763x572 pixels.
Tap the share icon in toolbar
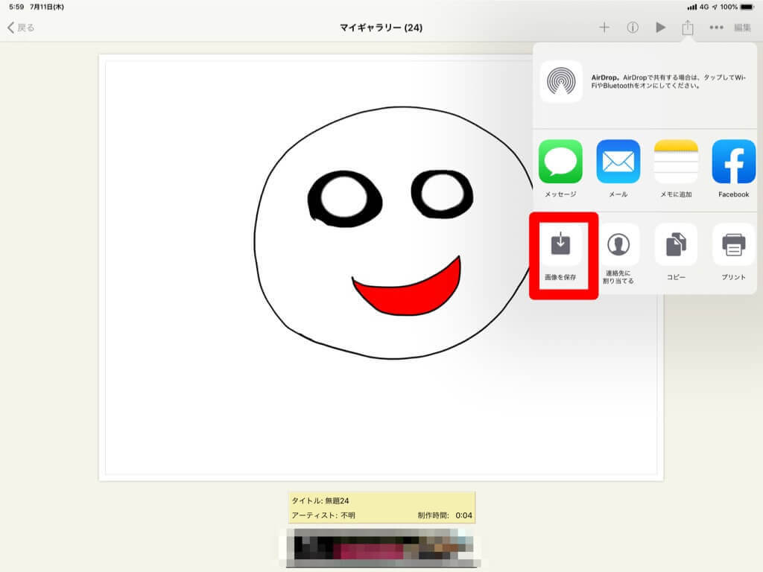(x=688, y=28)
